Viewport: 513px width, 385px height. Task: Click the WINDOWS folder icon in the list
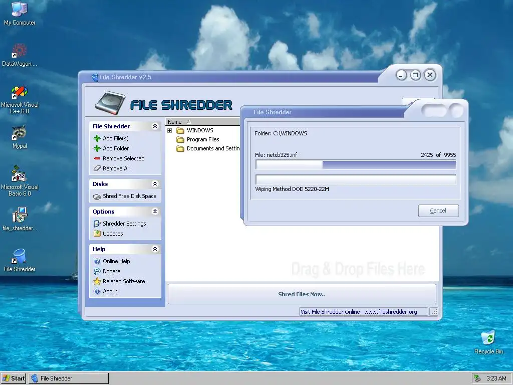[180, 131]
